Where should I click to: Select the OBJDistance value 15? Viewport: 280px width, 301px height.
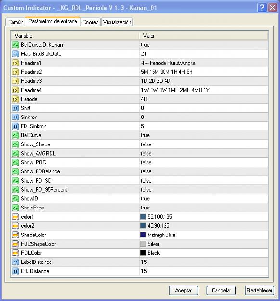pos(144,271)
